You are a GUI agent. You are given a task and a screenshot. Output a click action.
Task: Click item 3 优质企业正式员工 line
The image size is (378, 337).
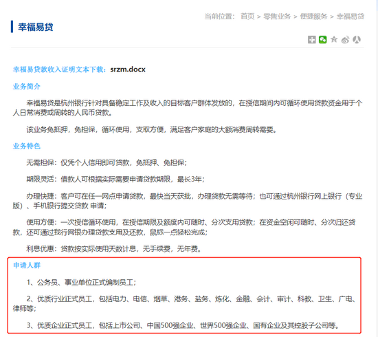[183, 325]
